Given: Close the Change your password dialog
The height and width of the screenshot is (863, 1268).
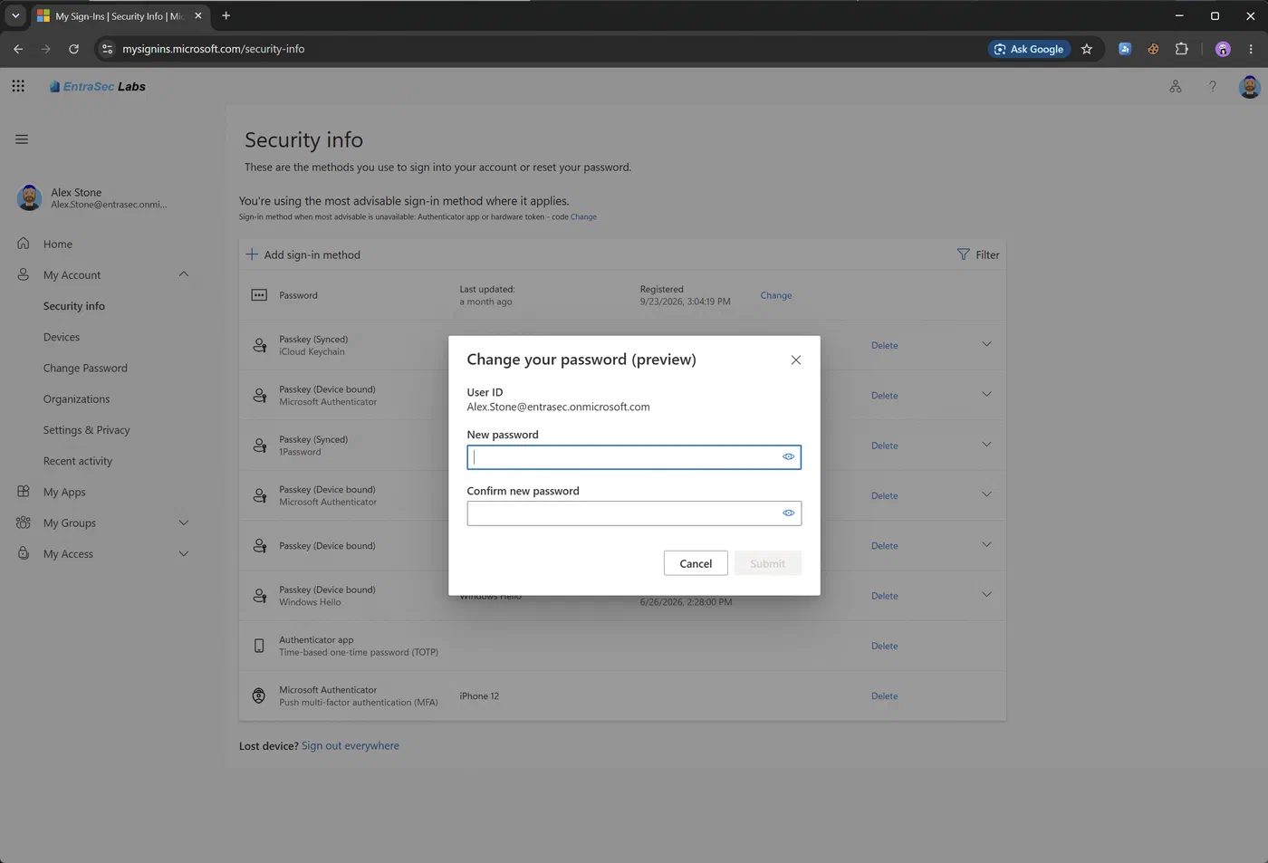Looking at the screenshot, I should pos(796,360).
